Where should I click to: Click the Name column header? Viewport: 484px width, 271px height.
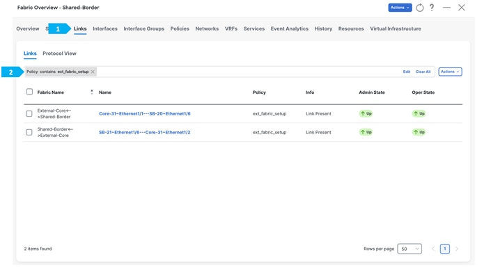click(x=105, y=92)
